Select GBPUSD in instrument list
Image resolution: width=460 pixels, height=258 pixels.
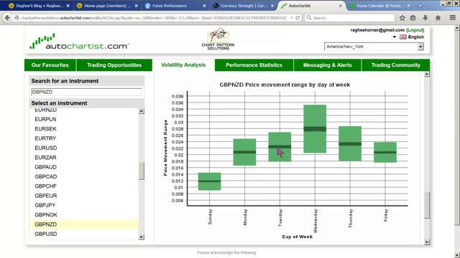point(83,234)
